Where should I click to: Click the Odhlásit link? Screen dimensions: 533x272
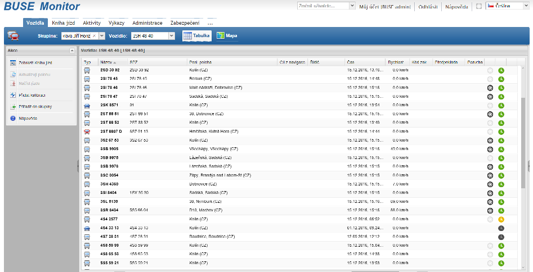[x=428, y=6]
